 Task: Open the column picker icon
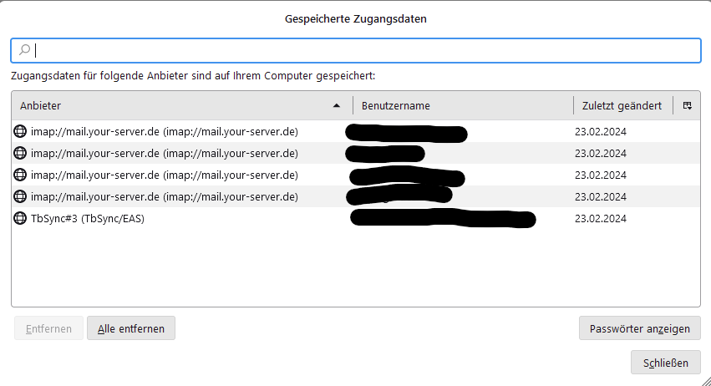[x=687, y=105]
